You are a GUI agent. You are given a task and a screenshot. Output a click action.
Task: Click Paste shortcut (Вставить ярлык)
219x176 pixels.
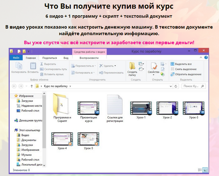(x=52, y=74)
